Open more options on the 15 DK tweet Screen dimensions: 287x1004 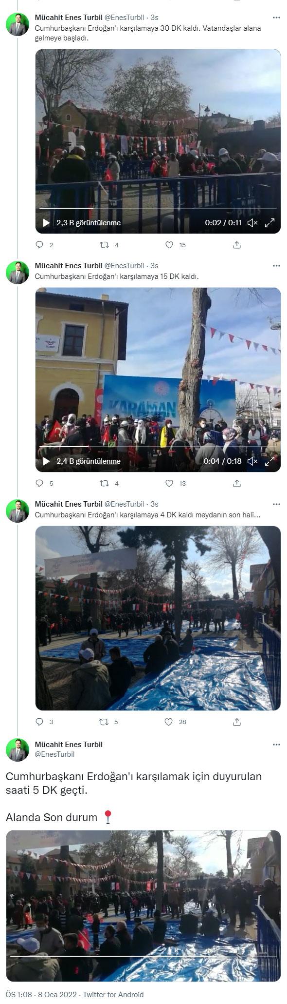tap(276, 266)
